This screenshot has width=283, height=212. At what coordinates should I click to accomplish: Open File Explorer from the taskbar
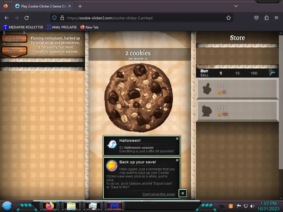71,206
